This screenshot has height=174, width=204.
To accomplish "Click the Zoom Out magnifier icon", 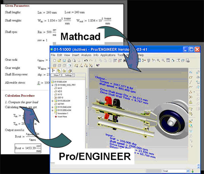I will 163,60.
